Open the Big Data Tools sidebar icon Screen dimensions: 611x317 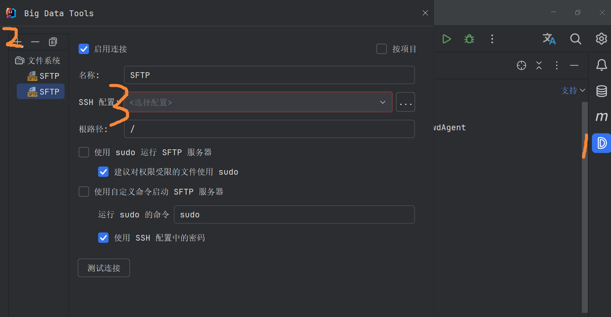tap(601, 143)
